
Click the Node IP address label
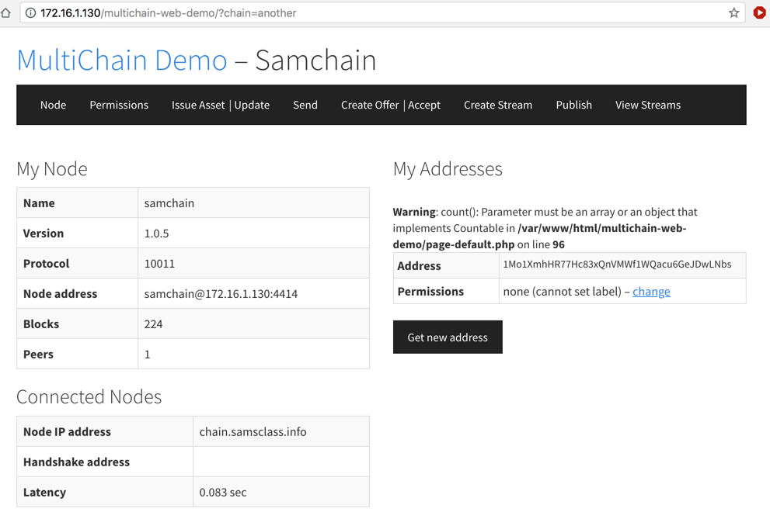pos(68,431)
